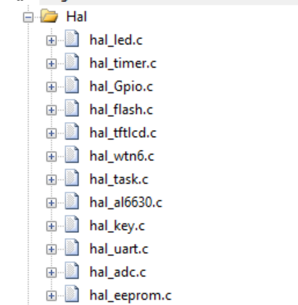Select the Hal group label

tap(76, 17)
